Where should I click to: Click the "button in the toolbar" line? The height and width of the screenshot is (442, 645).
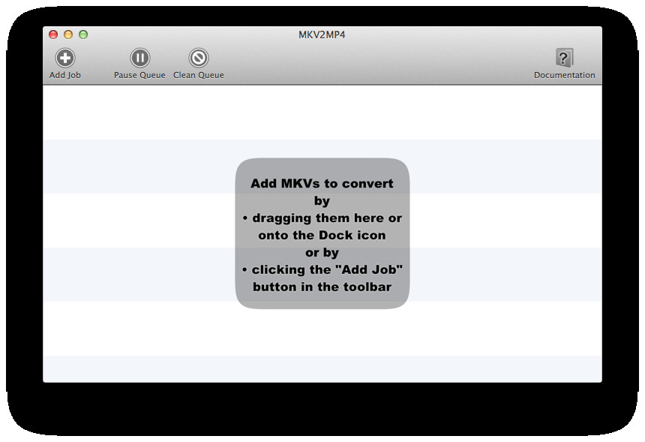322,287
